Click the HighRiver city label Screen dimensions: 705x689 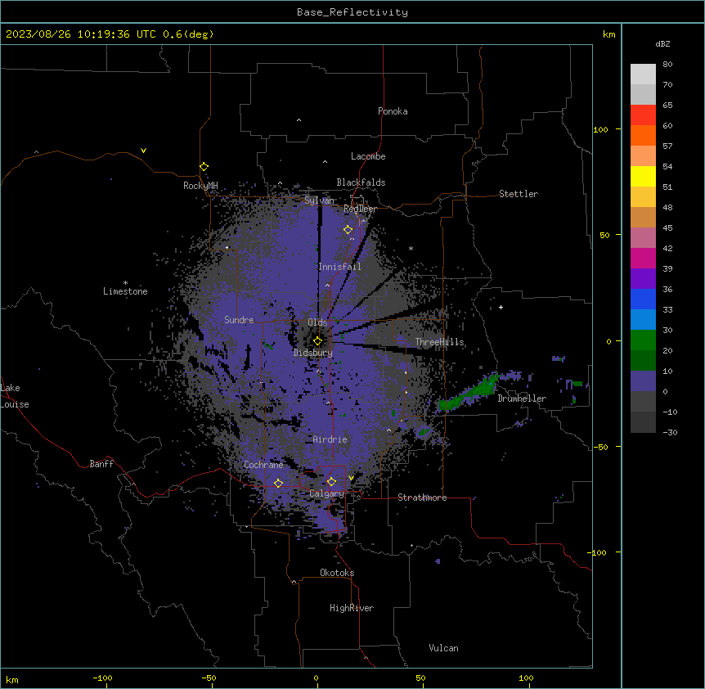[352, 608]
